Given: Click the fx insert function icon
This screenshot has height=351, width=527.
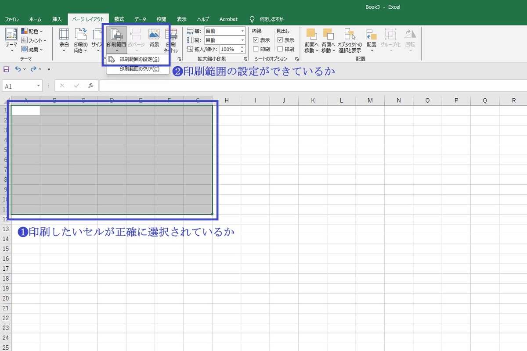Looking at the screenshot, I should [91, 86].
